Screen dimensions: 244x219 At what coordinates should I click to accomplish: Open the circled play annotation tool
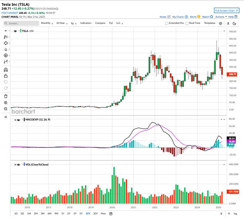tap(6, 55)
